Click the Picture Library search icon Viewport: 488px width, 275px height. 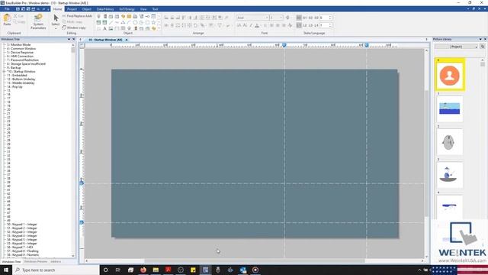(x=483, y=47)
